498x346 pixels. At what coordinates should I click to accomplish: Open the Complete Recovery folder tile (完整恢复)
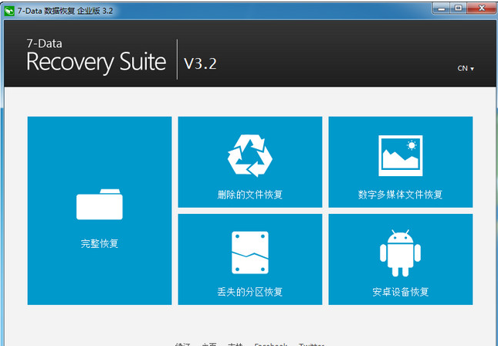coord(100,211)
